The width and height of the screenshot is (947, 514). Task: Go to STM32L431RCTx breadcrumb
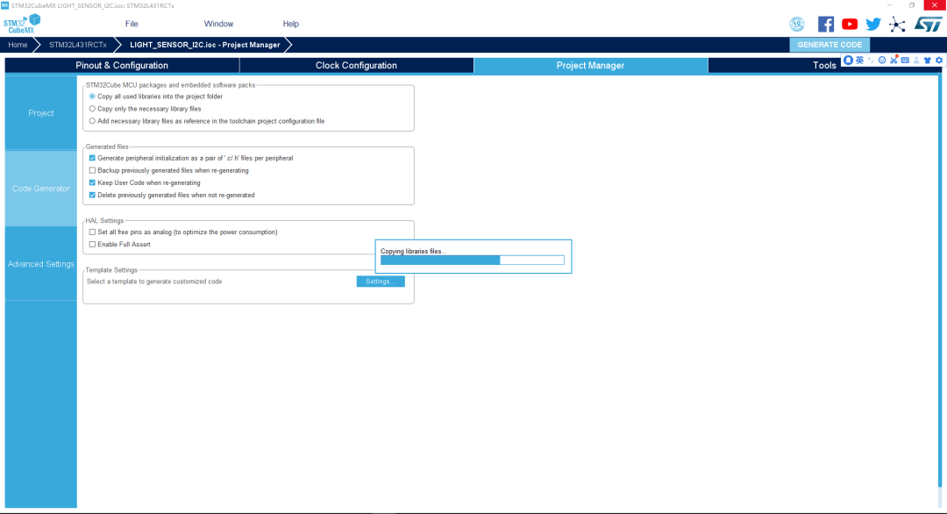[x=78, y=45]
